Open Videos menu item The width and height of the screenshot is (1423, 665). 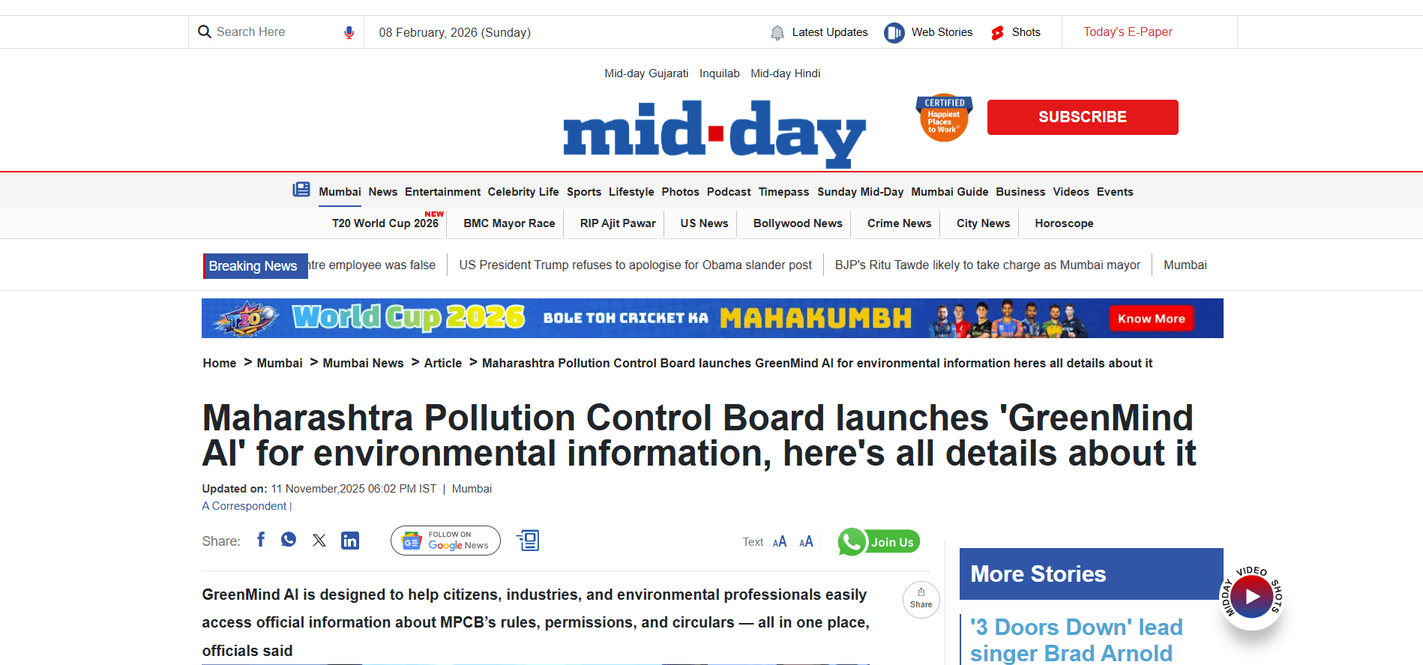click(x=1071, y=192)
